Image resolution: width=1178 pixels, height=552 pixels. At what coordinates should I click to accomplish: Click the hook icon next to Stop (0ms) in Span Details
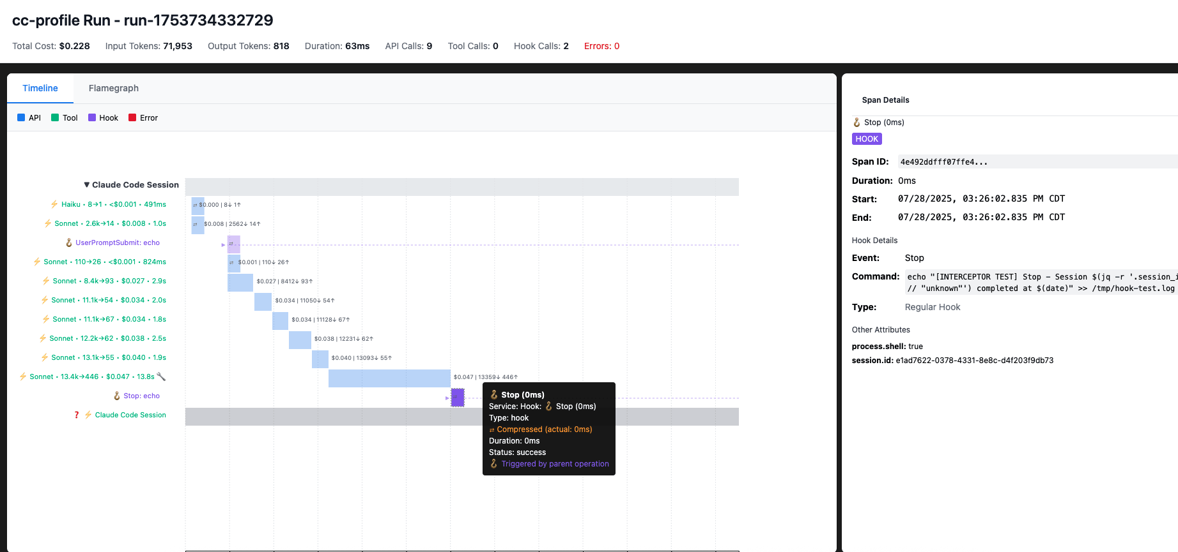[x=857, y=123]
